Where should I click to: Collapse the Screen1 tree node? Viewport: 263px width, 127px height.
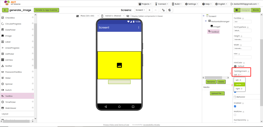point(204,16)
